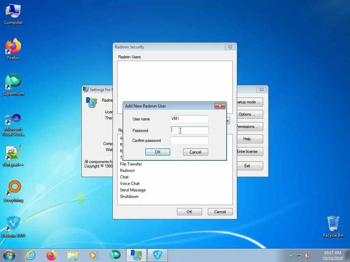Screen dimensions: 350x262
Task: Close the Radmin Security window
Action: point(230,47)
